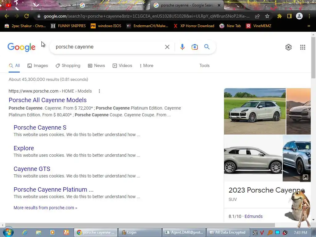Viewport: 316px width, 237px height.
Task: Open the more images icon on car photos
Action: (x=305, y=177)
